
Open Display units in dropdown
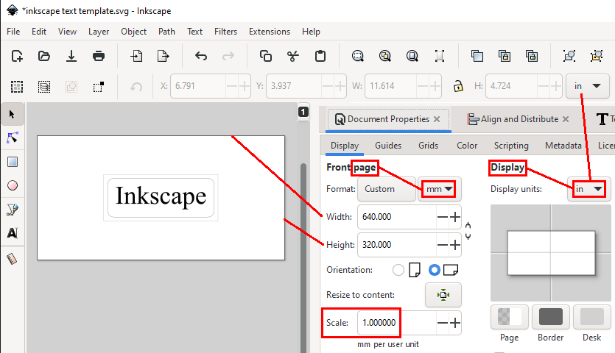(x=588, y=189)
